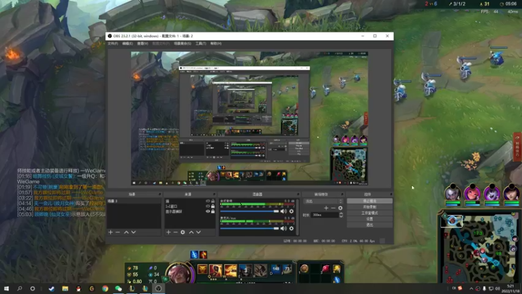Click the R ultimate ability icon
The width and height of the screenshot is (522, 294).
[x=260, y=270]
